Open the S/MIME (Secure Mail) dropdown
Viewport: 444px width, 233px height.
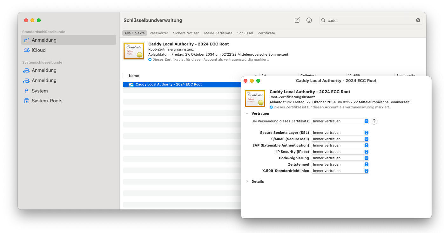pyautogui.click(x=340, y=139)
